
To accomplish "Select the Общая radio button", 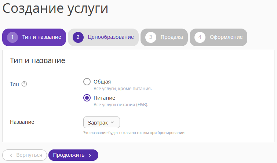I will 87,82.
